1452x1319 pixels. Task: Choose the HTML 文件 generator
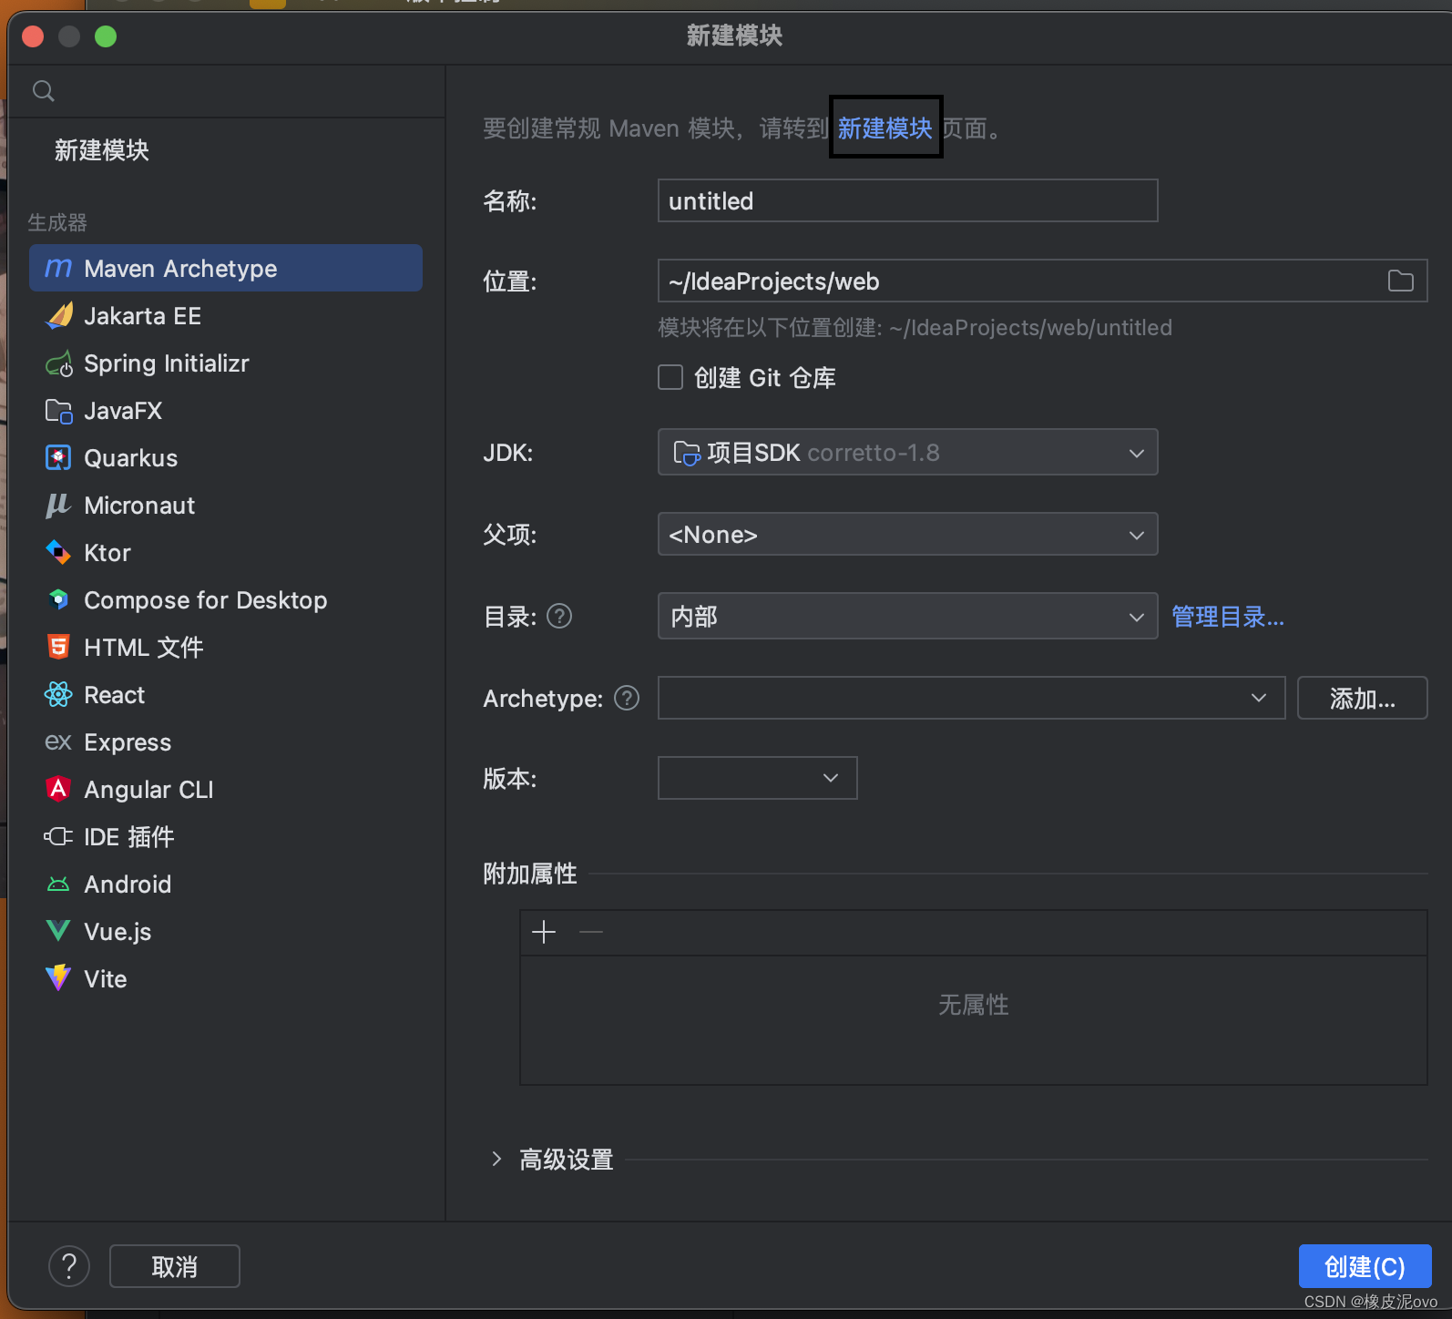[225, 647]
